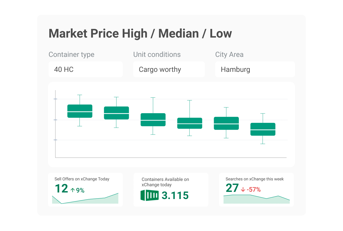Image resolution: width=343 pixels, height=231 pixels.
Task: Open the City Area dropdown showing Hamburg
Action: 255,69
